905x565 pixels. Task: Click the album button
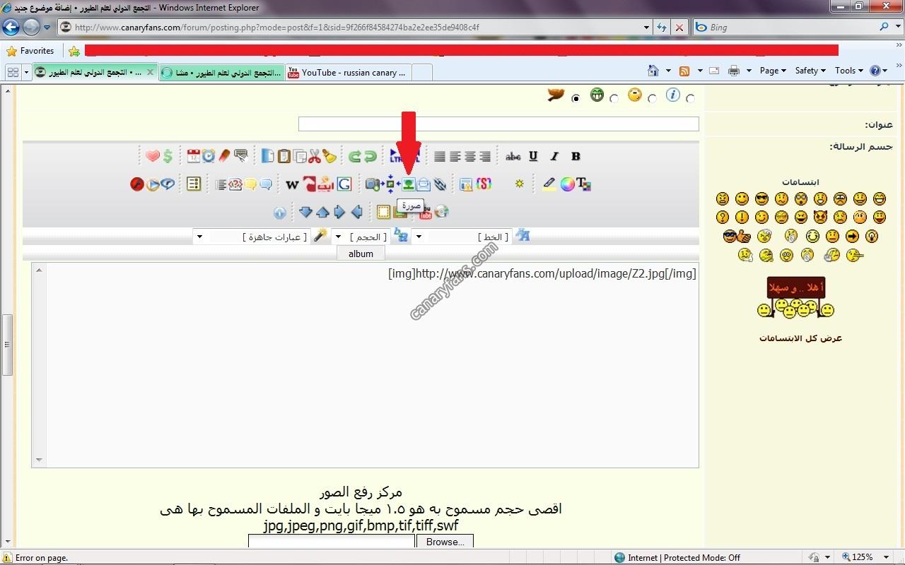click(361, 254)
